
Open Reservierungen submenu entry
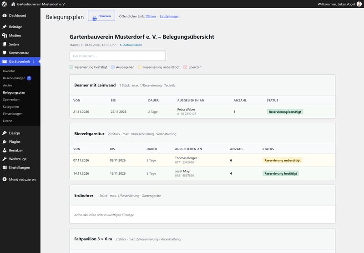coord(14,78)
